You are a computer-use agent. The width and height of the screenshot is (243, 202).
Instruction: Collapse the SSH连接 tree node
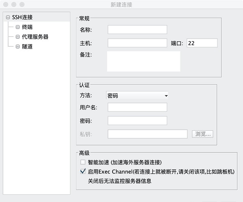tap(8, 17)
